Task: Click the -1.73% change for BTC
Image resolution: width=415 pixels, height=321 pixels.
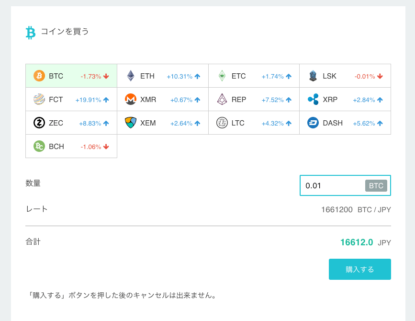Action: coord(91,77)
